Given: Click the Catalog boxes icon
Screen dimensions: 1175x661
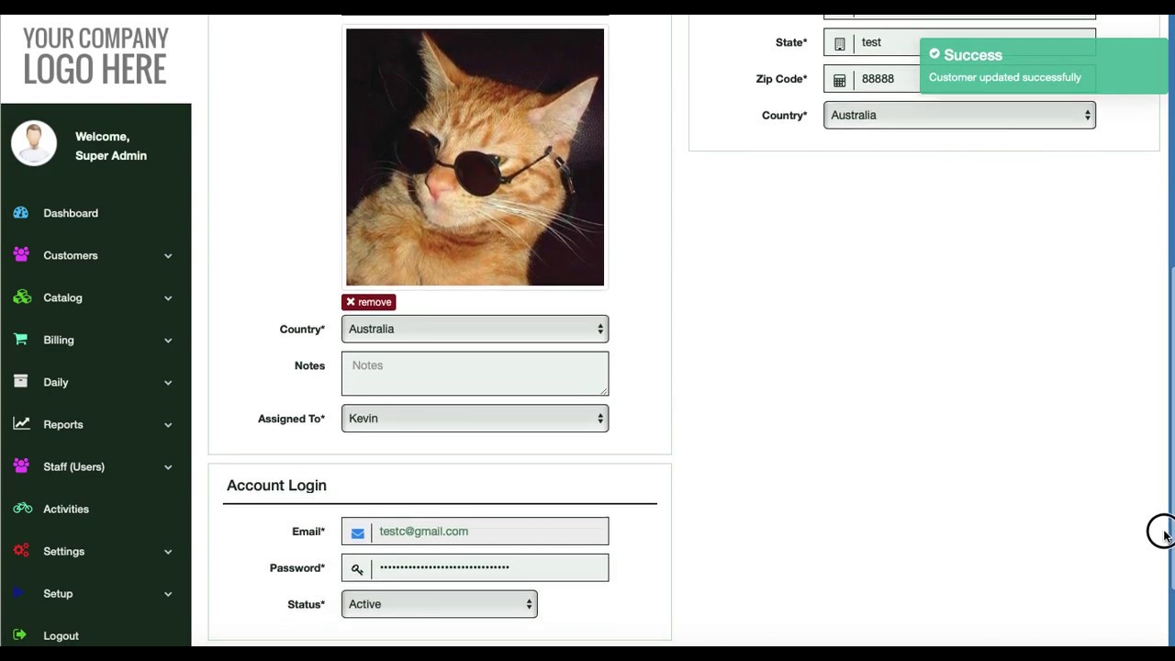Looking at the screenshot, I should 22,297.
